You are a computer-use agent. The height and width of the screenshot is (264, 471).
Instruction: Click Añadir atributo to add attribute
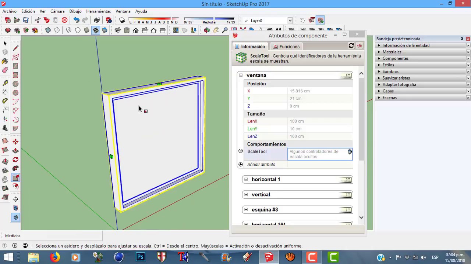click(261, 165)
